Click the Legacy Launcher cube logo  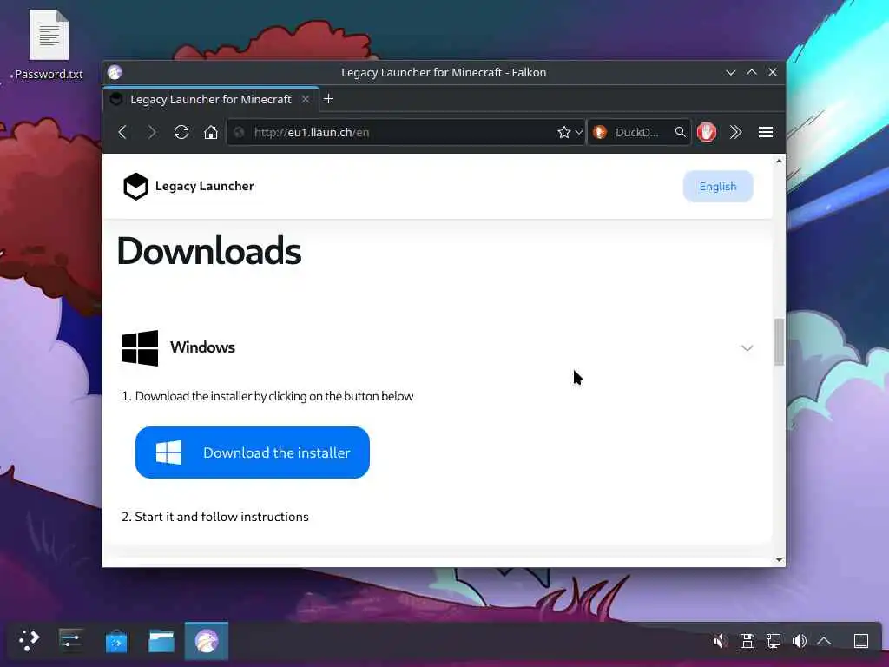click(136, 186)
